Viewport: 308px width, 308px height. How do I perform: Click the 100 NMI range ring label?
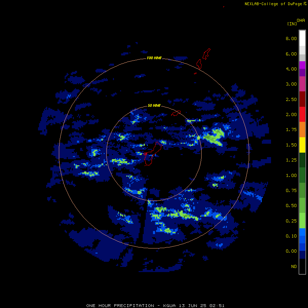(154, 58)
